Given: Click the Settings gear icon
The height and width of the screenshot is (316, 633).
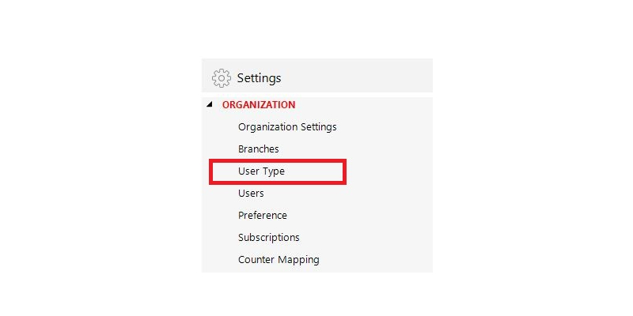Looking at the screenshot, I should [222, 77].
